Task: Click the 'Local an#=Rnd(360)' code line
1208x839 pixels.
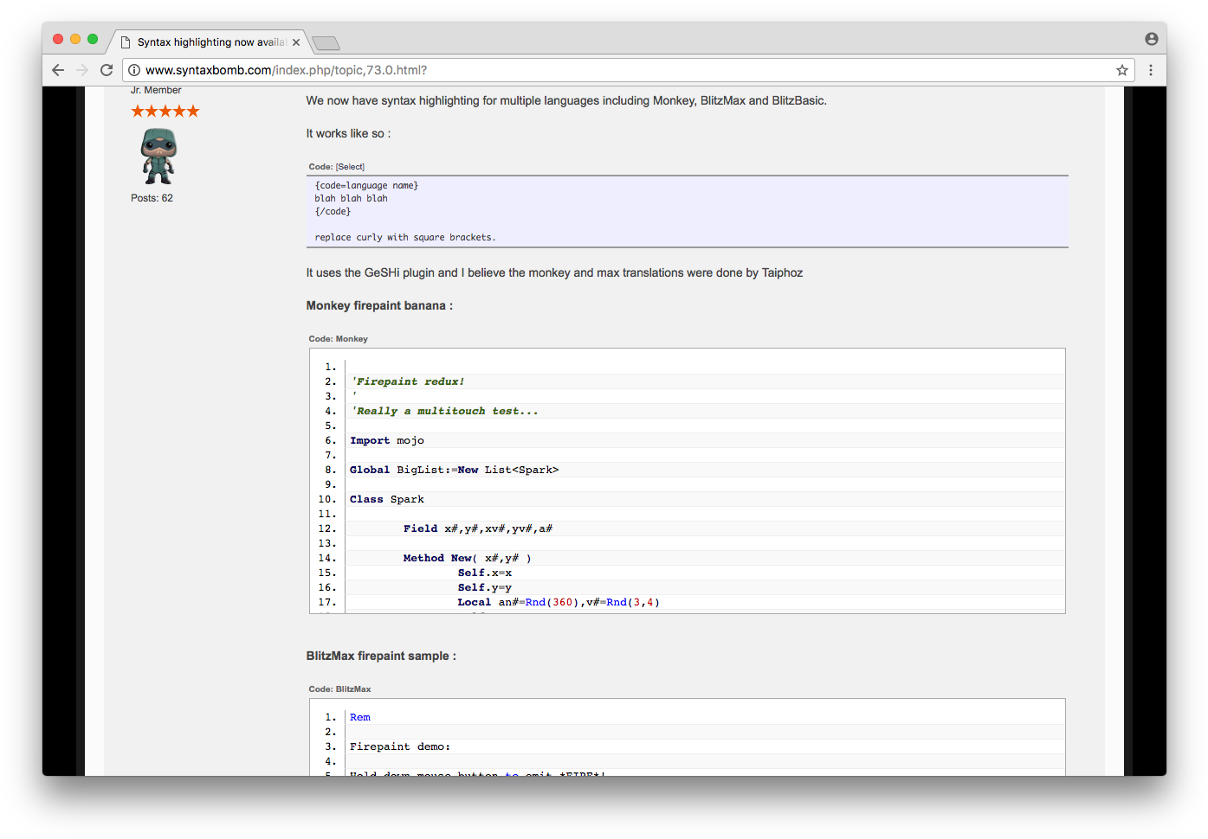Action: (559, 602)
